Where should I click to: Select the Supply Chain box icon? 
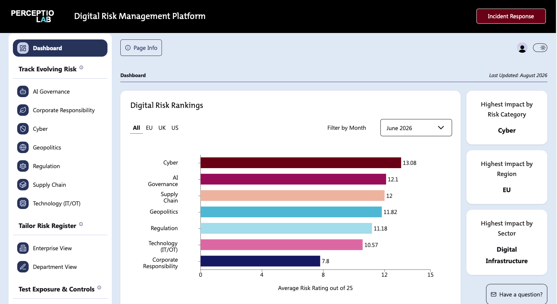[x=23, y=185]
